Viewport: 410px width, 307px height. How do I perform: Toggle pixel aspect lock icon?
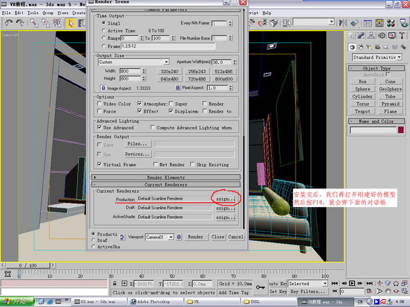pyautogui.click(x=177, y=88)
